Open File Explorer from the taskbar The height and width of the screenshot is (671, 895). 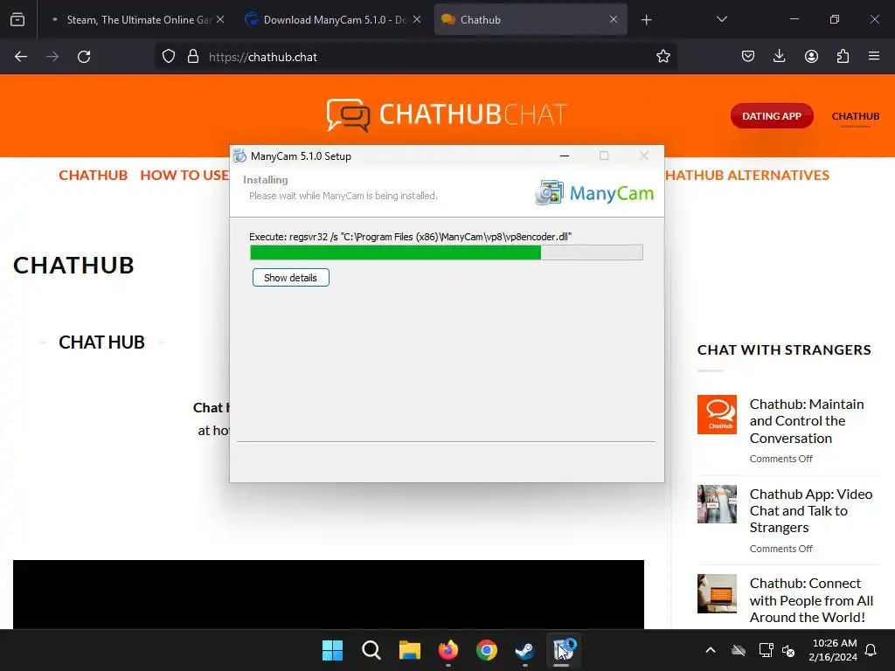click(x=409, y=650)
